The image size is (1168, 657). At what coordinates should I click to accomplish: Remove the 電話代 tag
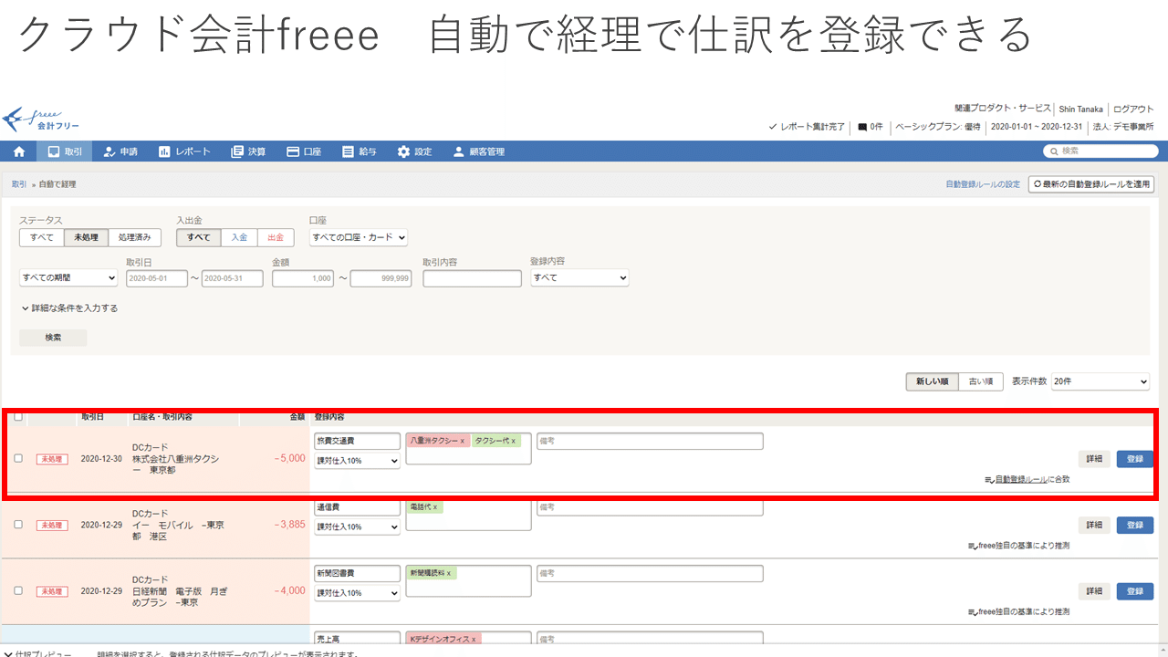435,507
